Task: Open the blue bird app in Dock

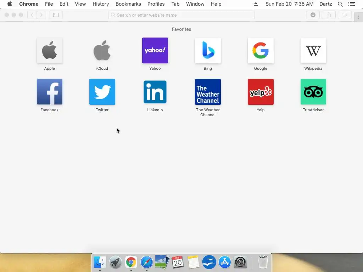Action: point(209,262)
